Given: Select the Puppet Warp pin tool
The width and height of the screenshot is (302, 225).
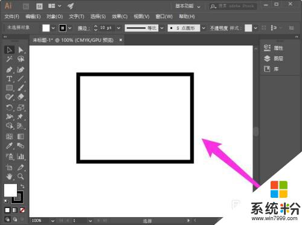Looking at the screenshot, I should (x=21, y=117).
